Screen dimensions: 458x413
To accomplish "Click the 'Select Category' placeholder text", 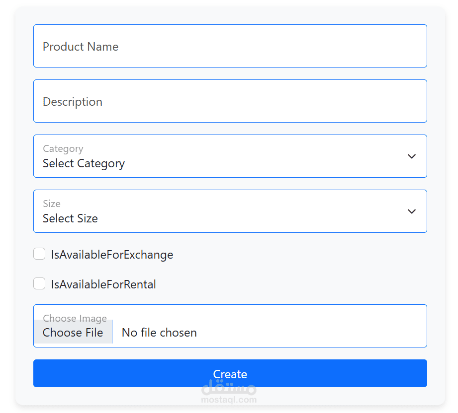I will click(84, 163).
